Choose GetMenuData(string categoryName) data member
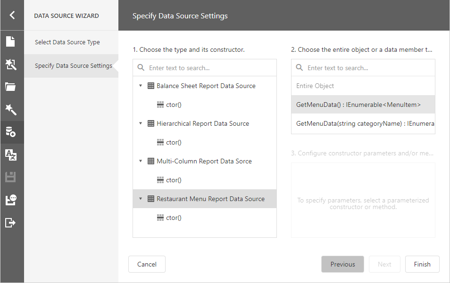Screen dimensions: 450x283 [363, 123]
